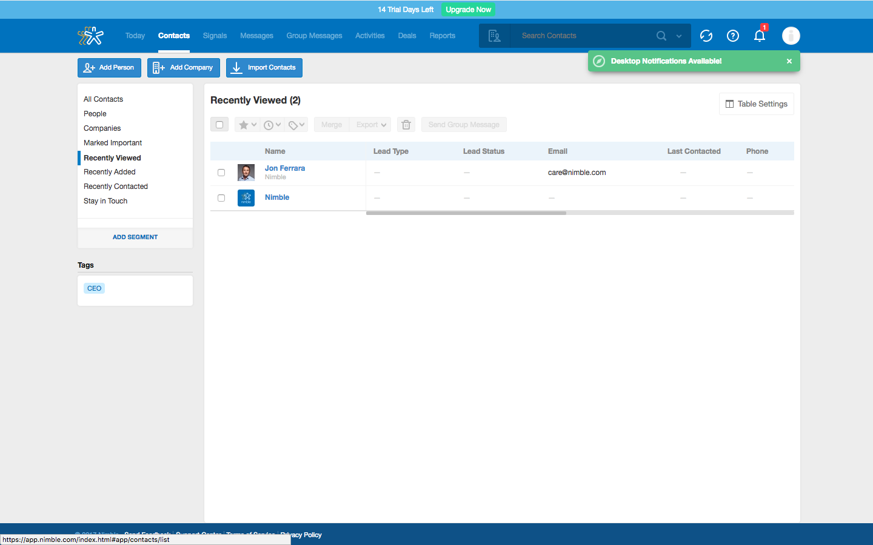Open the clock stay-in-touch dropdown

tap(272, 125)
